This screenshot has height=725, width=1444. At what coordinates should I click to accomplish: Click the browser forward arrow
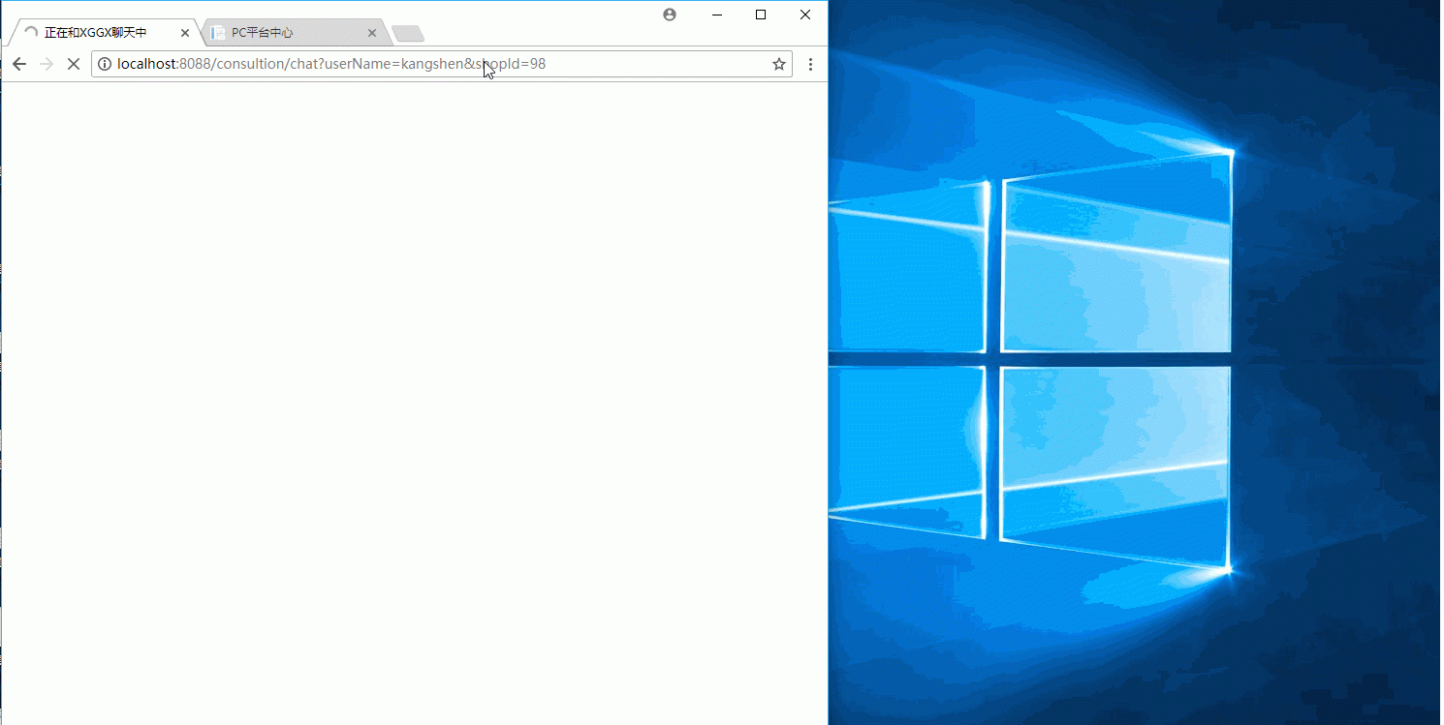click(x=46, y=64)
